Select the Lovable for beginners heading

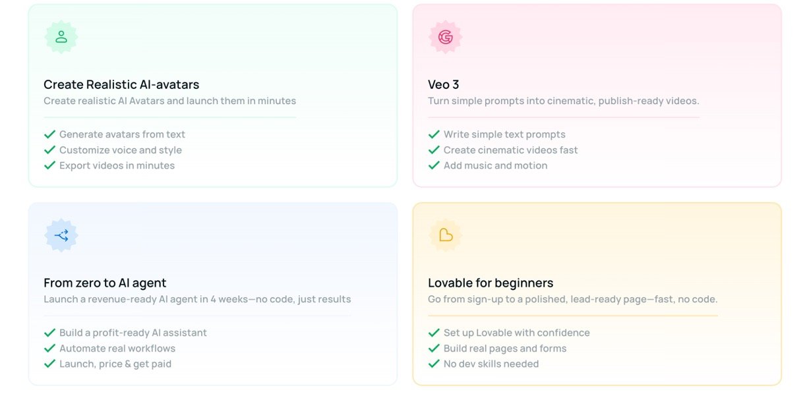tap(491, 283)
